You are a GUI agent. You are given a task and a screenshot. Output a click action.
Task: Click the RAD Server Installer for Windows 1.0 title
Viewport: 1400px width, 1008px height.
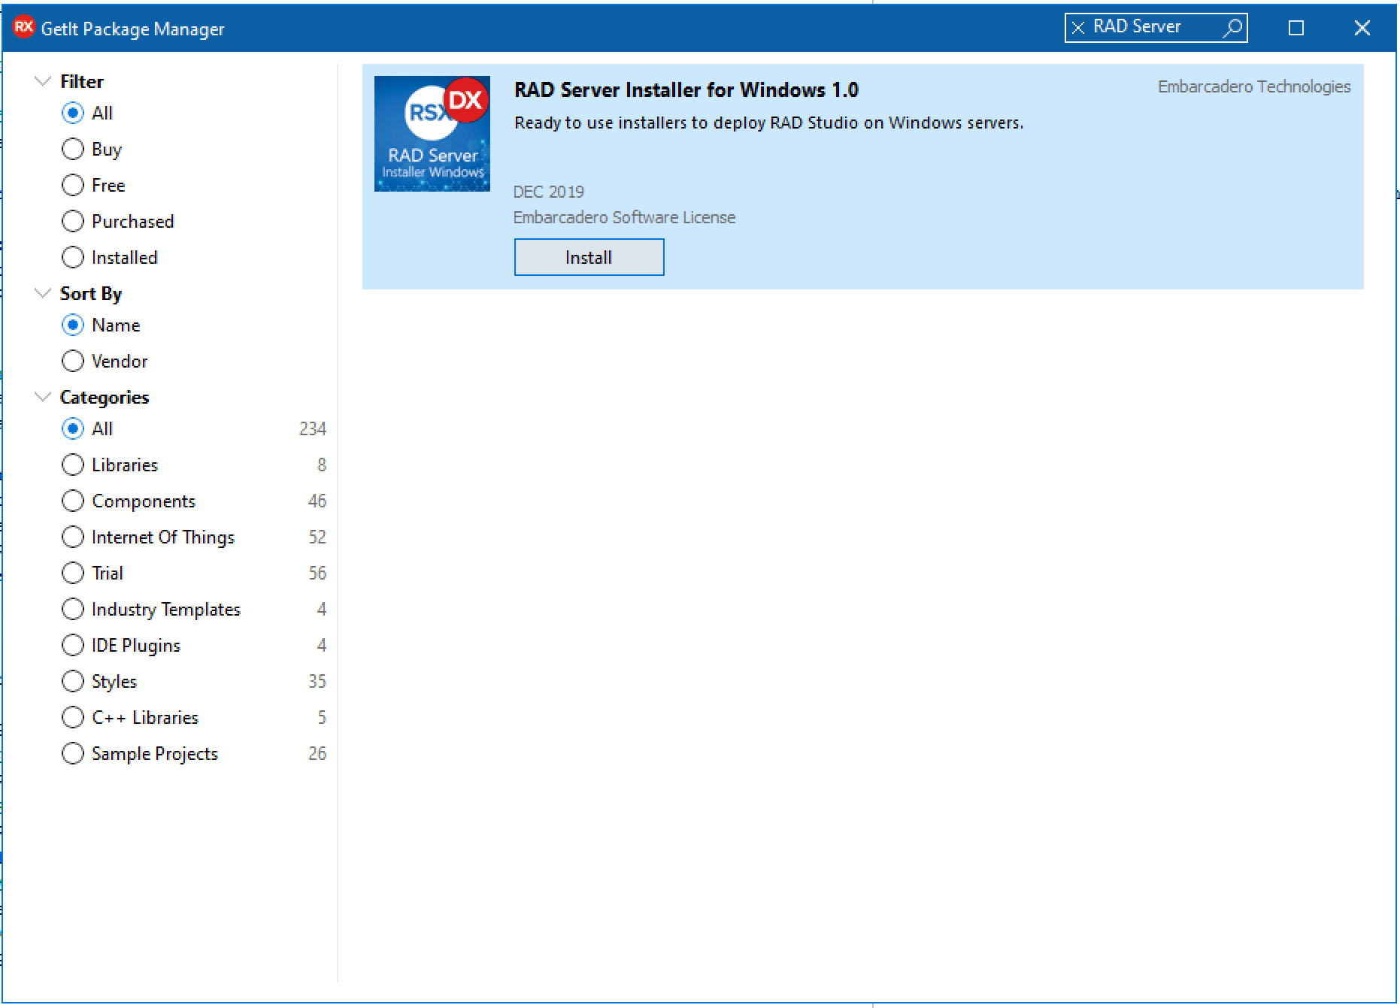tap(686, 90)
